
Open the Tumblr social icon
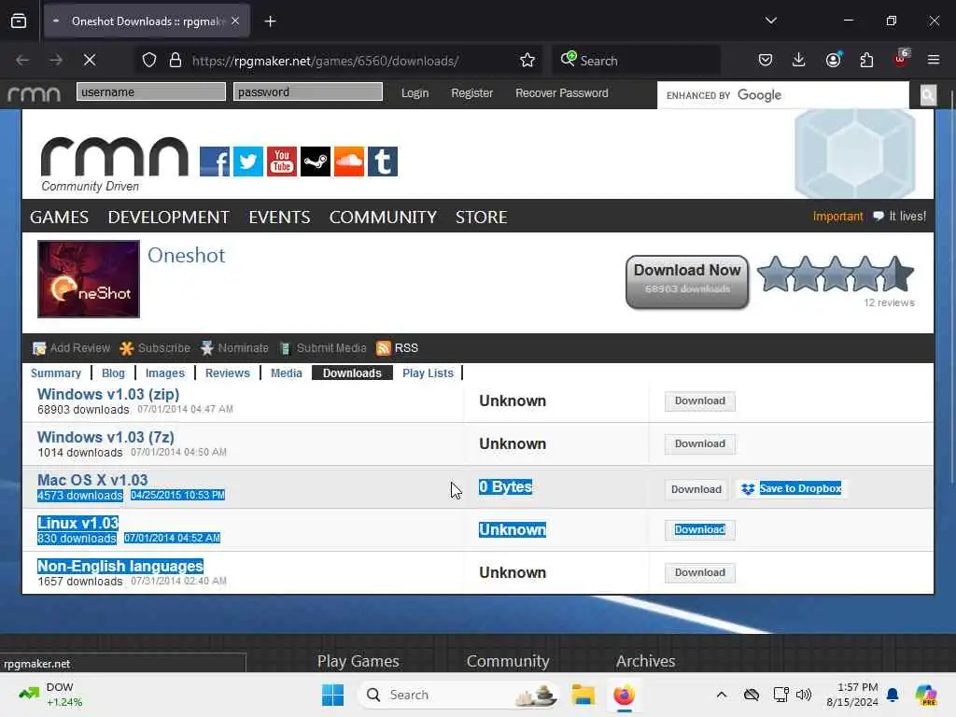click(x=382, y=162)
